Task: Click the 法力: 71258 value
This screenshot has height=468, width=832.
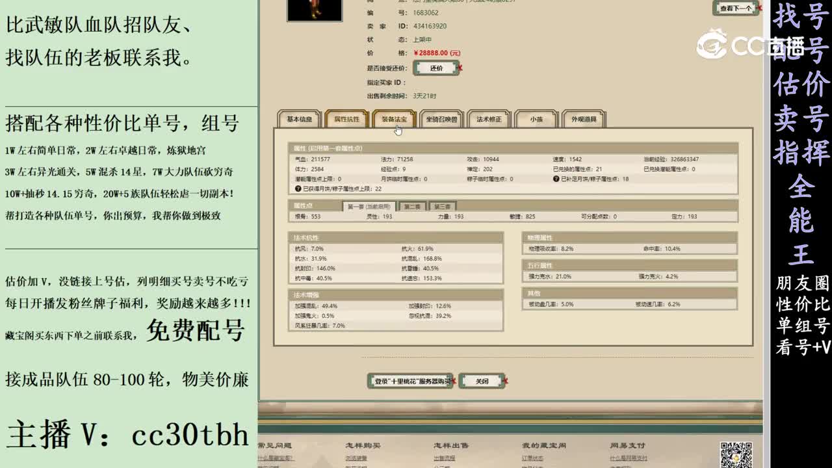Action: pyautogui.click(x=396, y=159)
